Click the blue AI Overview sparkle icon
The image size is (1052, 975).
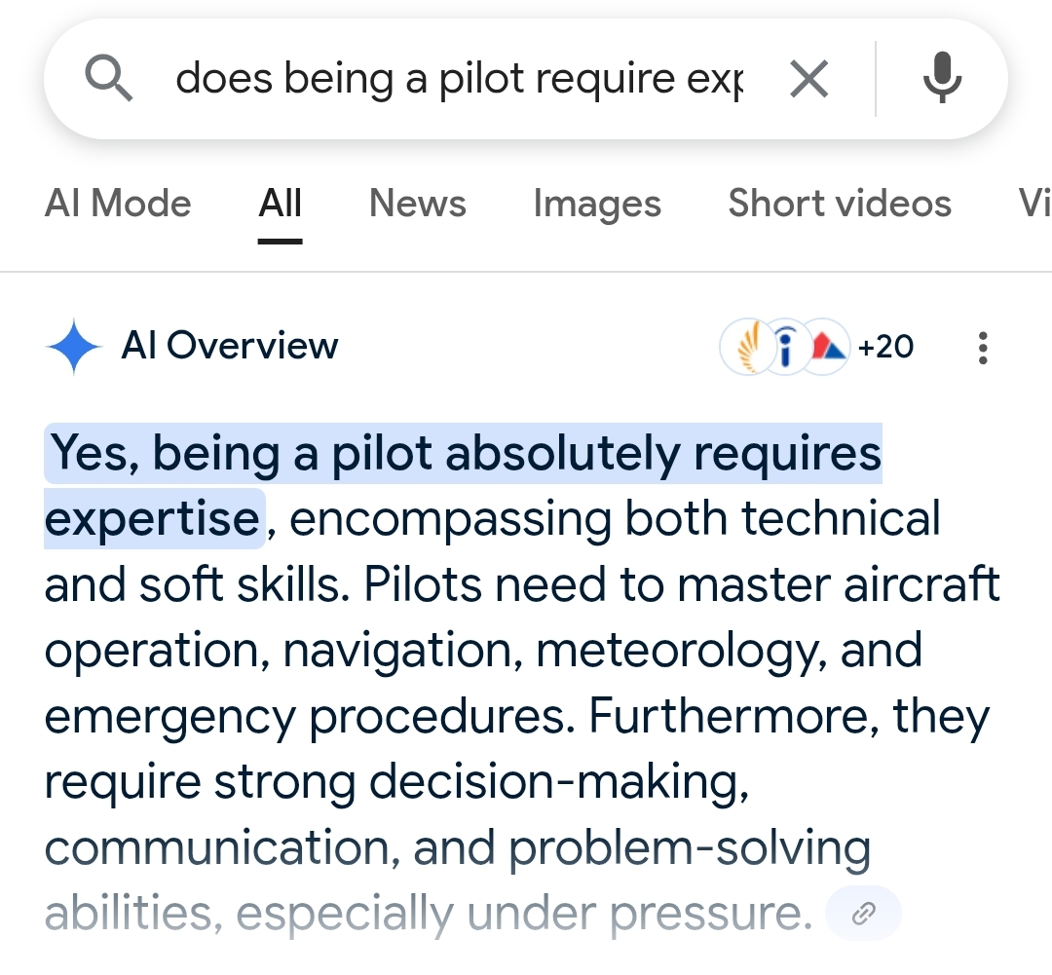point(74,346)
